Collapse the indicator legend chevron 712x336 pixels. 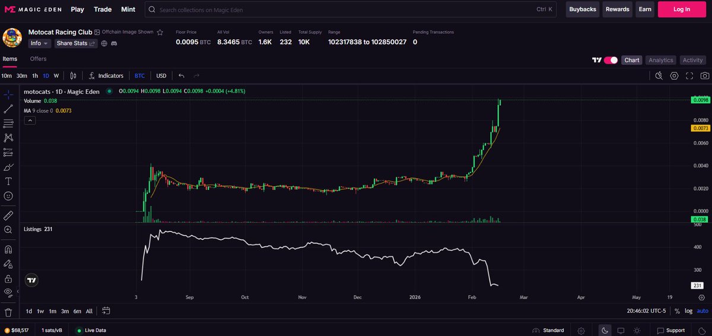click(30, 121)
